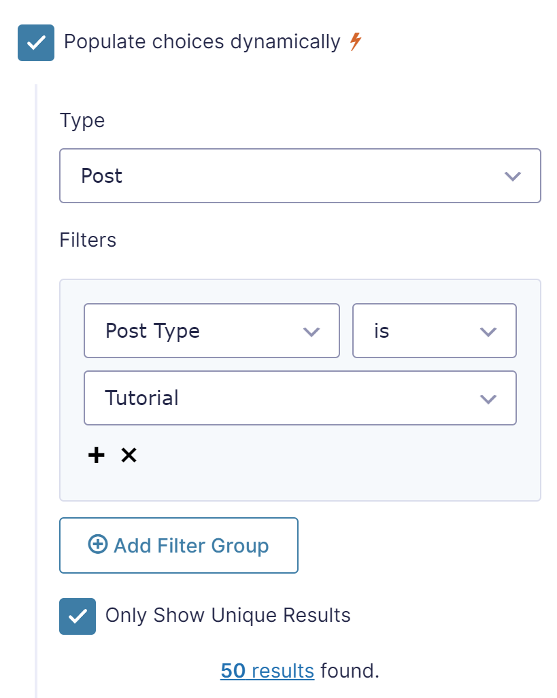Click the chevron on the Type dropdown
This screenshot has width=557, height=698.
click(512, 175)
